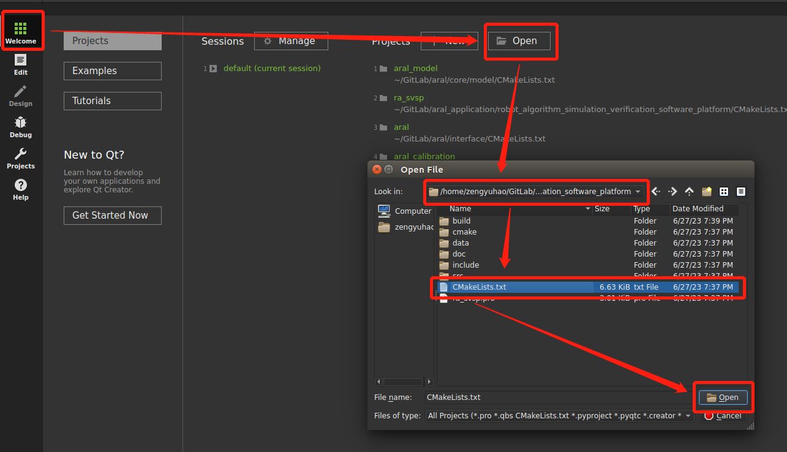
Task: Go to the parent directory in file dialog
Action: [689, 192]
